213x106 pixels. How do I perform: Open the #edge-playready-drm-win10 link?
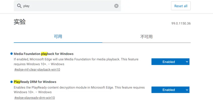(35, 98)
